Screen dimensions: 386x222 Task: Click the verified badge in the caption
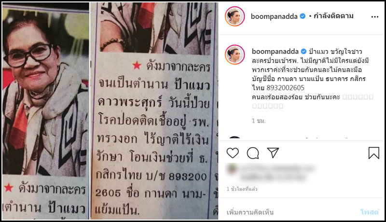click(x=303, y=52)
